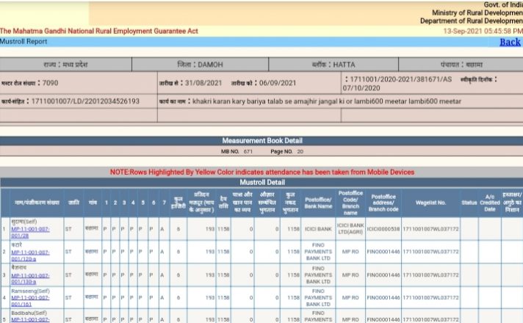Click the state cell reading मध्य प्रदेश
This screenshot has height=323, width=523.
[x=65, y=65]
